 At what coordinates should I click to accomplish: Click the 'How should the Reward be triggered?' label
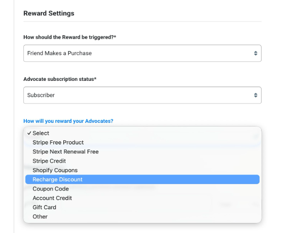(70, 37)
